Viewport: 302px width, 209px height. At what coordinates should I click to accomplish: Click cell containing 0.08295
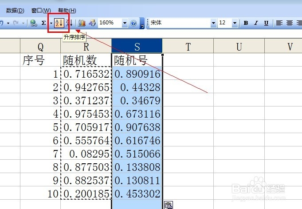86,153
